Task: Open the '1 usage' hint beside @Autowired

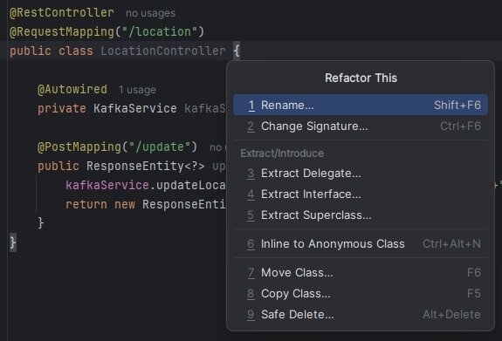Action: tap(137, 90)
